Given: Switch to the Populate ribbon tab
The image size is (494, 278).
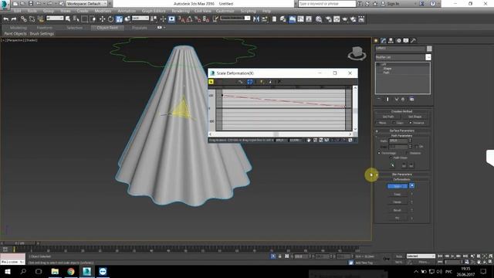Looking at the screenshot, I should (x=140, y=28).
